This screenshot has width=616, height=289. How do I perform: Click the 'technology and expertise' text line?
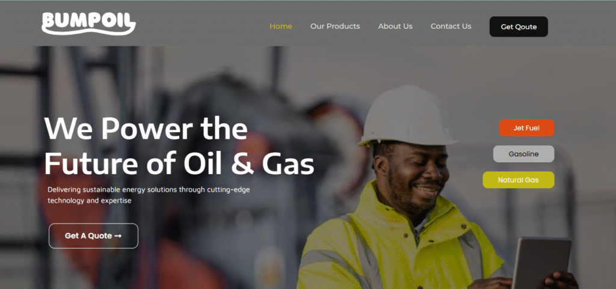coord(89,201)
